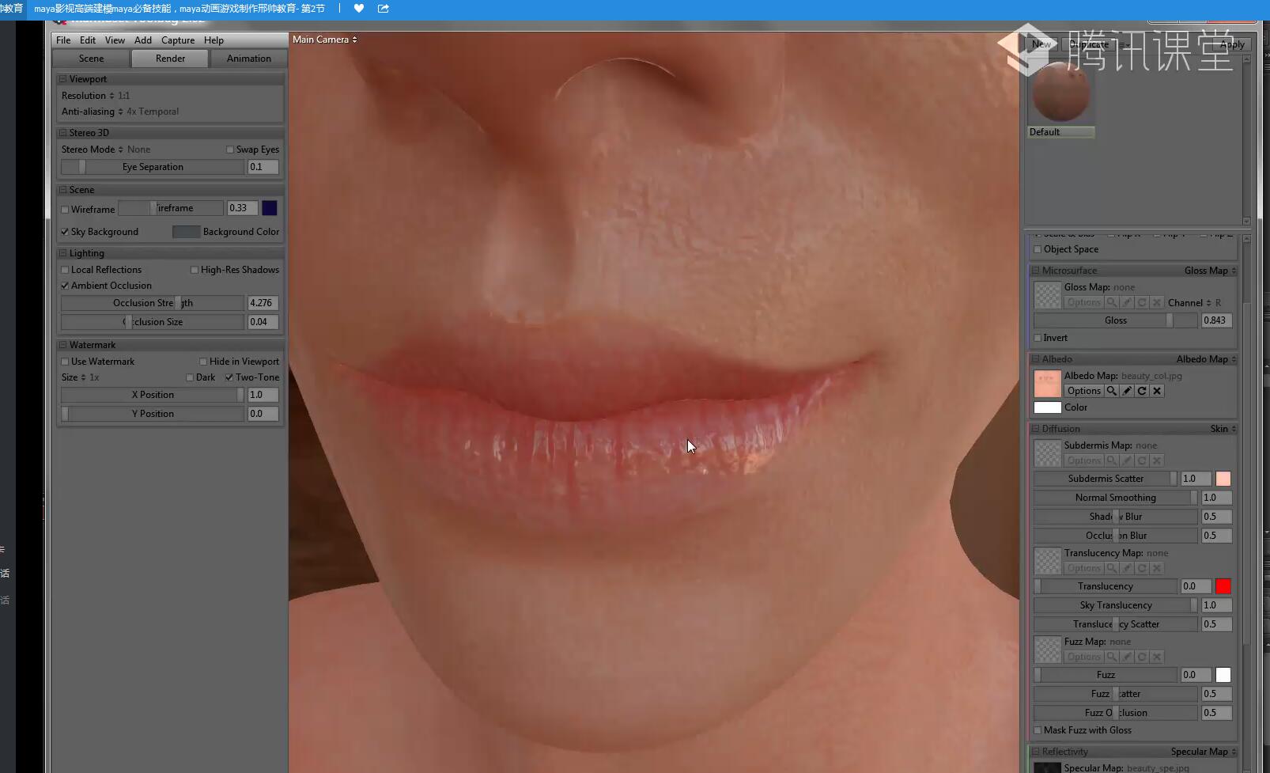
Task: Click the Albedo Map search magnifier icon
Action: (1112, 391)
